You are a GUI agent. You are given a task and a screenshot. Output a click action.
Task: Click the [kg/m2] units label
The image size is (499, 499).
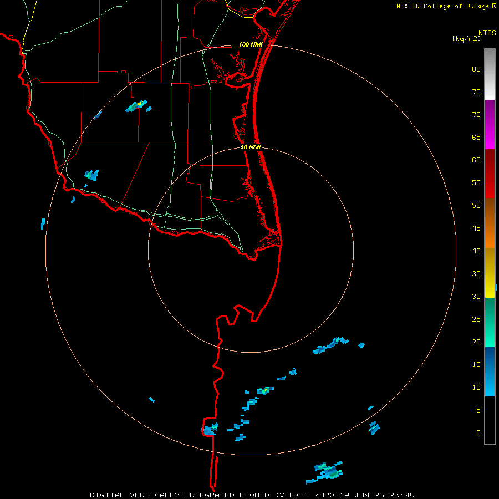click(x=466, y=39)
